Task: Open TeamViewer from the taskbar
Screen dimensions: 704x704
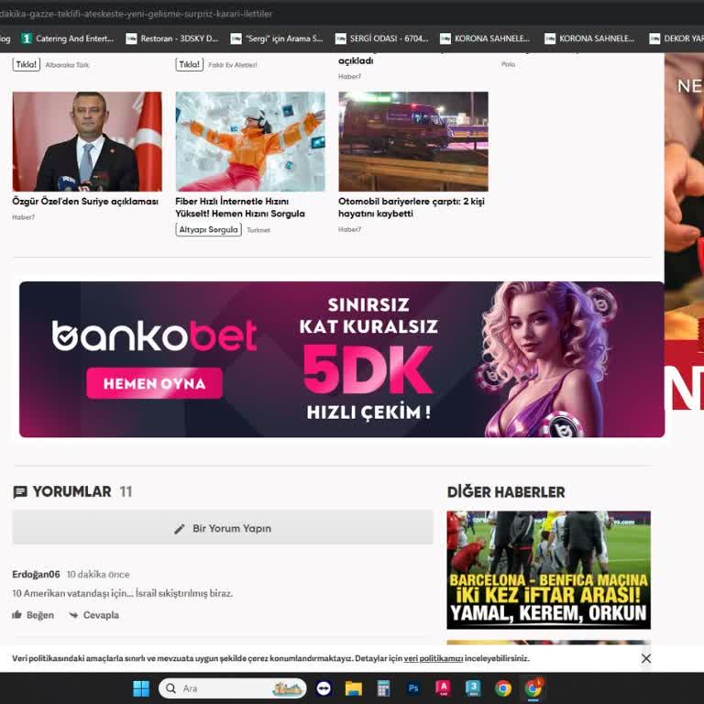Action: click(x=324, y=688)
